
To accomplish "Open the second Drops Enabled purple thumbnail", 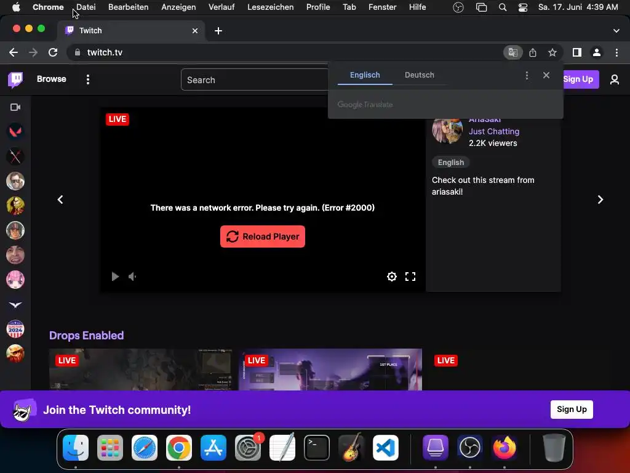I will click(x=330, y=370).
